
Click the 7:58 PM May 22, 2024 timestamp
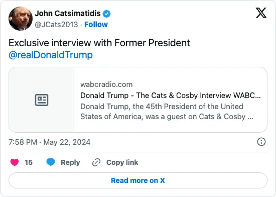[50, 142]
